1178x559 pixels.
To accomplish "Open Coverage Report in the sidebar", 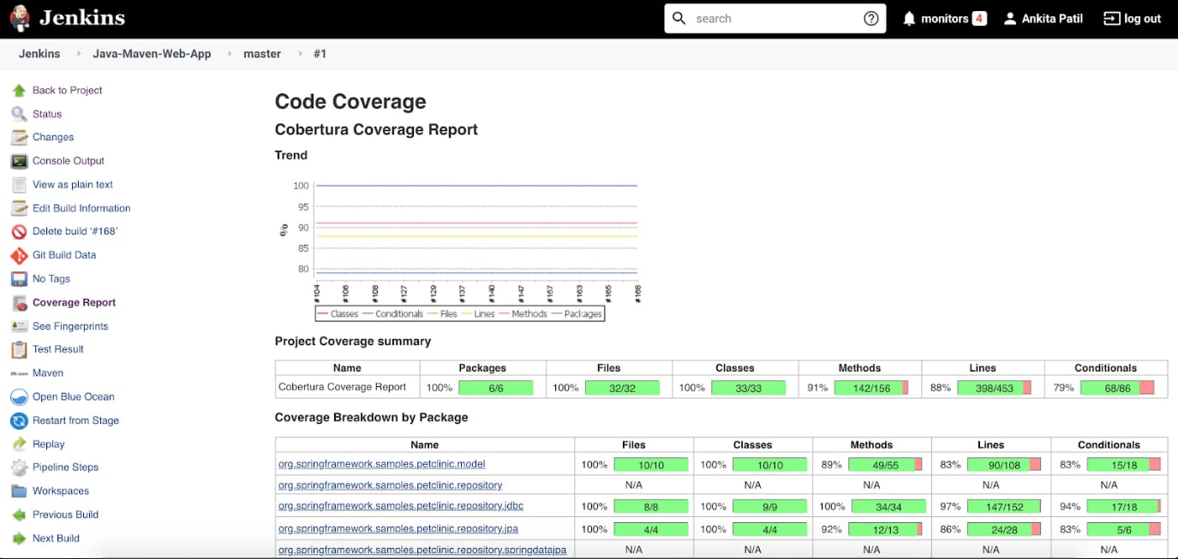I will point(74,303).
